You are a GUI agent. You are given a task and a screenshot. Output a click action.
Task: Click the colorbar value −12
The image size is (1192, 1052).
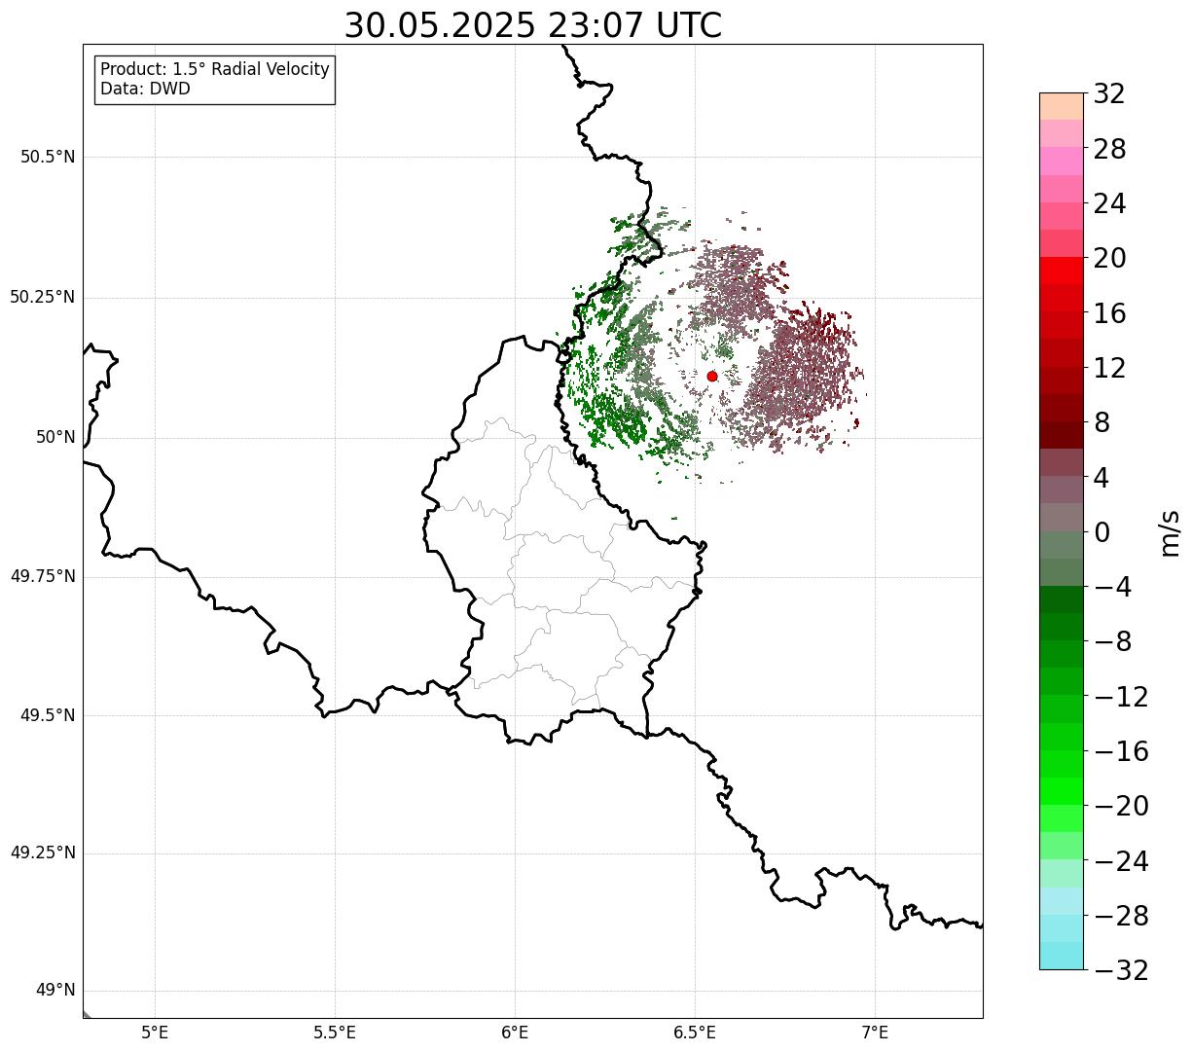[x=1121, y=697]
